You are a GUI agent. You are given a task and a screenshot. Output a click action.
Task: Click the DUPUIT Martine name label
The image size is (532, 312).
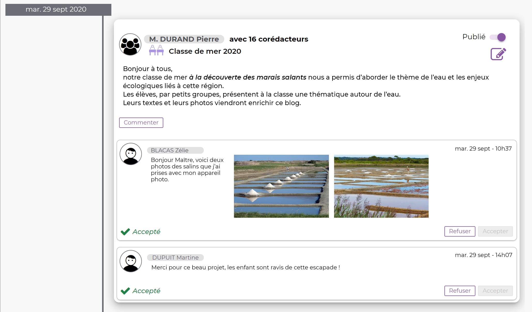[x=175, y=258]
